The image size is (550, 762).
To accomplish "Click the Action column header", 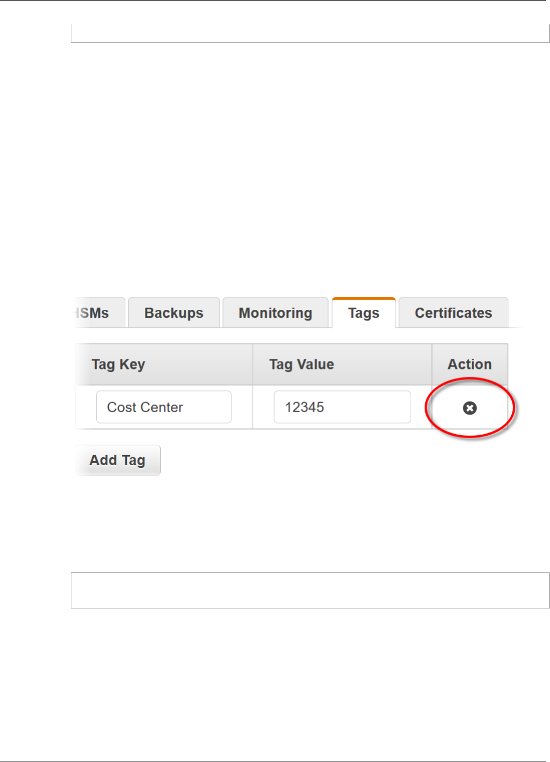I will pyautogui.click(x=470, y=364).
